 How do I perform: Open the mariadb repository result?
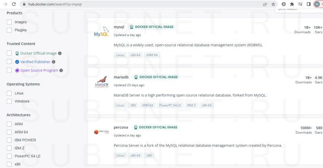coord(121,77)
